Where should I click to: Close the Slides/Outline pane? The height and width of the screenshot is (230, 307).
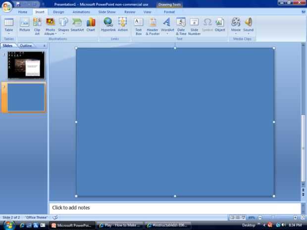45,46
